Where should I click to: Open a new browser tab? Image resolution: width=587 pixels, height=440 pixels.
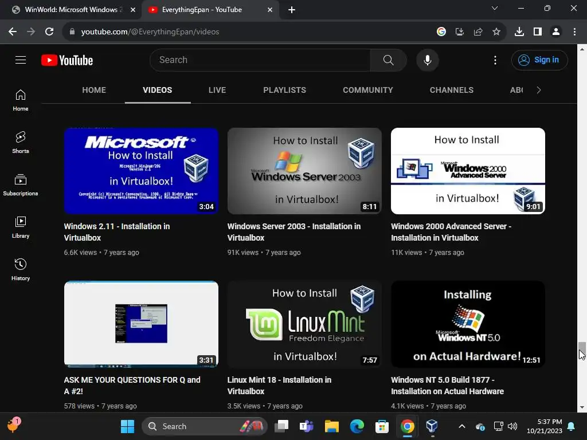click(292, 10)
